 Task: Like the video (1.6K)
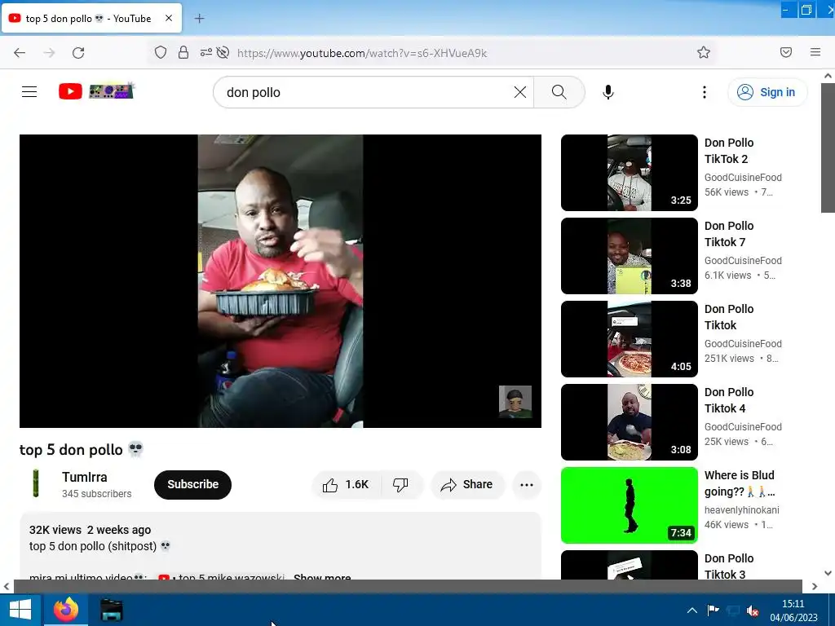point(346,484)
